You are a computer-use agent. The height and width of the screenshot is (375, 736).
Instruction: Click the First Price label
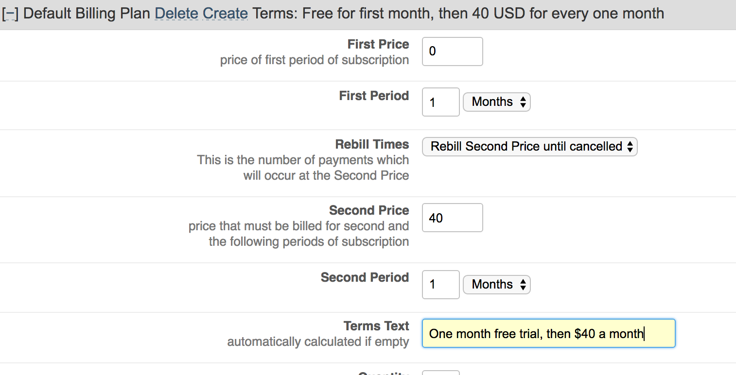pos(378,45)
